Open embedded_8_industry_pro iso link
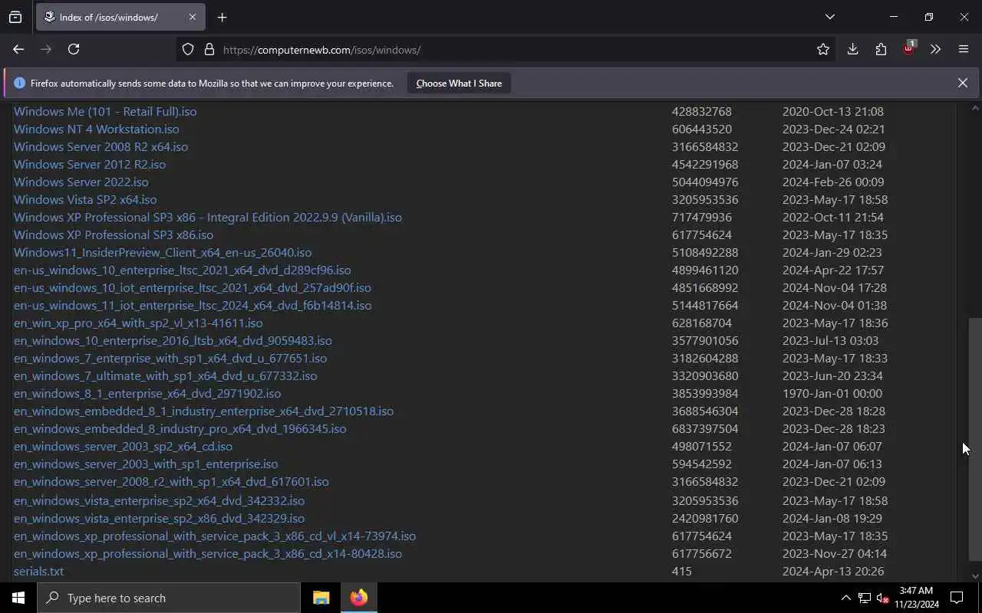Image resolution: width=982 pixels, height=613 pixels. 180,428
